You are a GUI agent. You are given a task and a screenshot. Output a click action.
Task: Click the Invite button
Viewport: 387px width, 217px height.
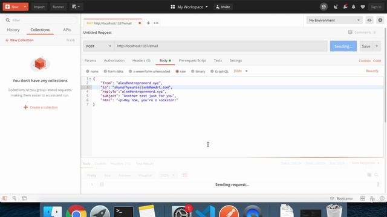pyautogui.click(x=223, y=7)
